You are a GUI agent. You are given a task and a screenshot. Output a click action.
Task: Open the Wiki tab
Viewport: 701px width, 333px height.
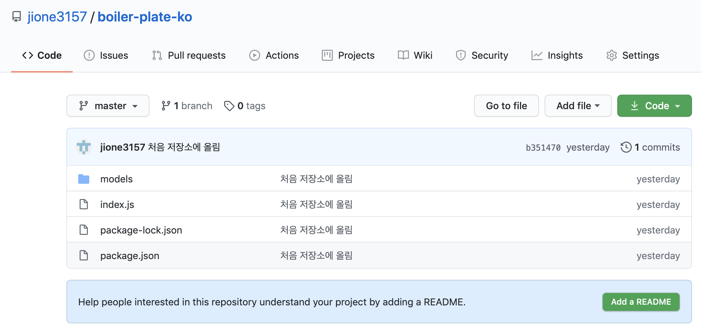coord(415,55)
